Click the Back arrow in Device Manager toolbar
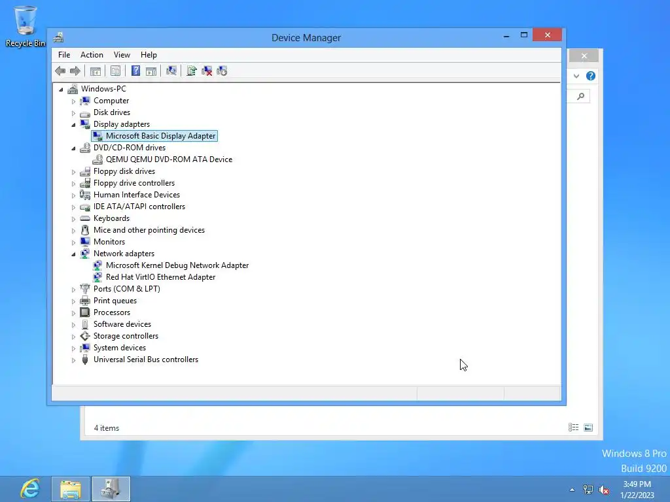This screenshot has height=502, width=670. point(60,71)
